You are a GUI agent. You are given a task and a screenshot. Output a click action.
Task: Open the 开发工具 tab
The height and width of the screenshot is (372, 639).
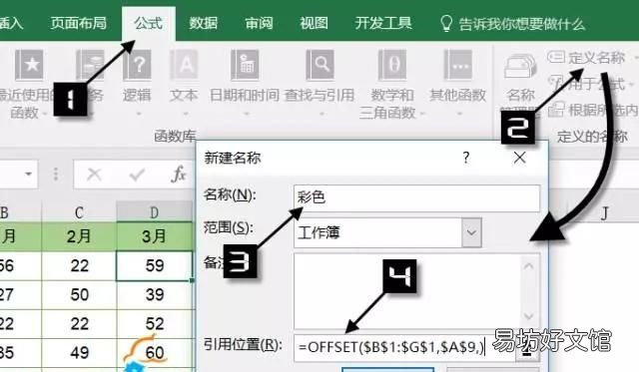click(383, 23)
